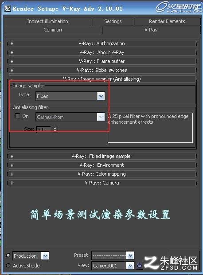Click the filter Size spinner arrows
Image resolution: width=203 pixels, height=275 pixels.
pos(55,129)
